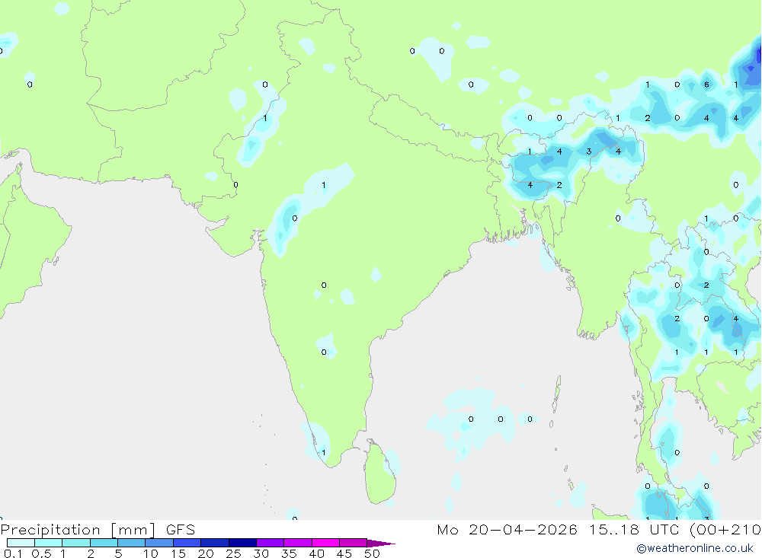Pick the 2–5 mm legend swatch
This screenshot has width=762, height=558.
click(104, 543)
